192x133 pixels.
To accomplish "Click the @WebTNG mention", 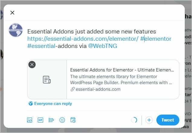I will click(103, 46).
